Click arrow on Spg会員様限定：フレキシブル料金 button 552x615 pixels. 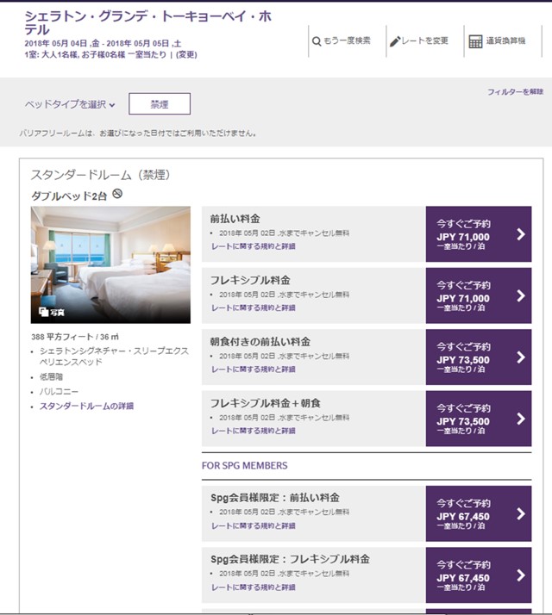click(521, 575)
